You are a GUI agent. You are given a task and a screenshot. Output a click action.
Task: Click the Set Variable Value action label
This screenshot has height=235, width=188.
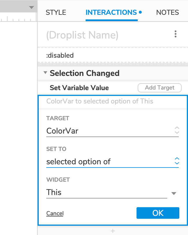pos(79,88)
